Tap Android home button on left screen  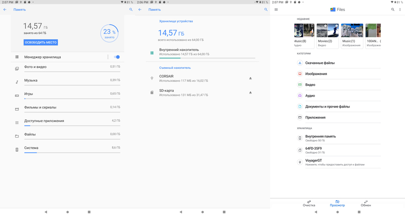[67, 212]
